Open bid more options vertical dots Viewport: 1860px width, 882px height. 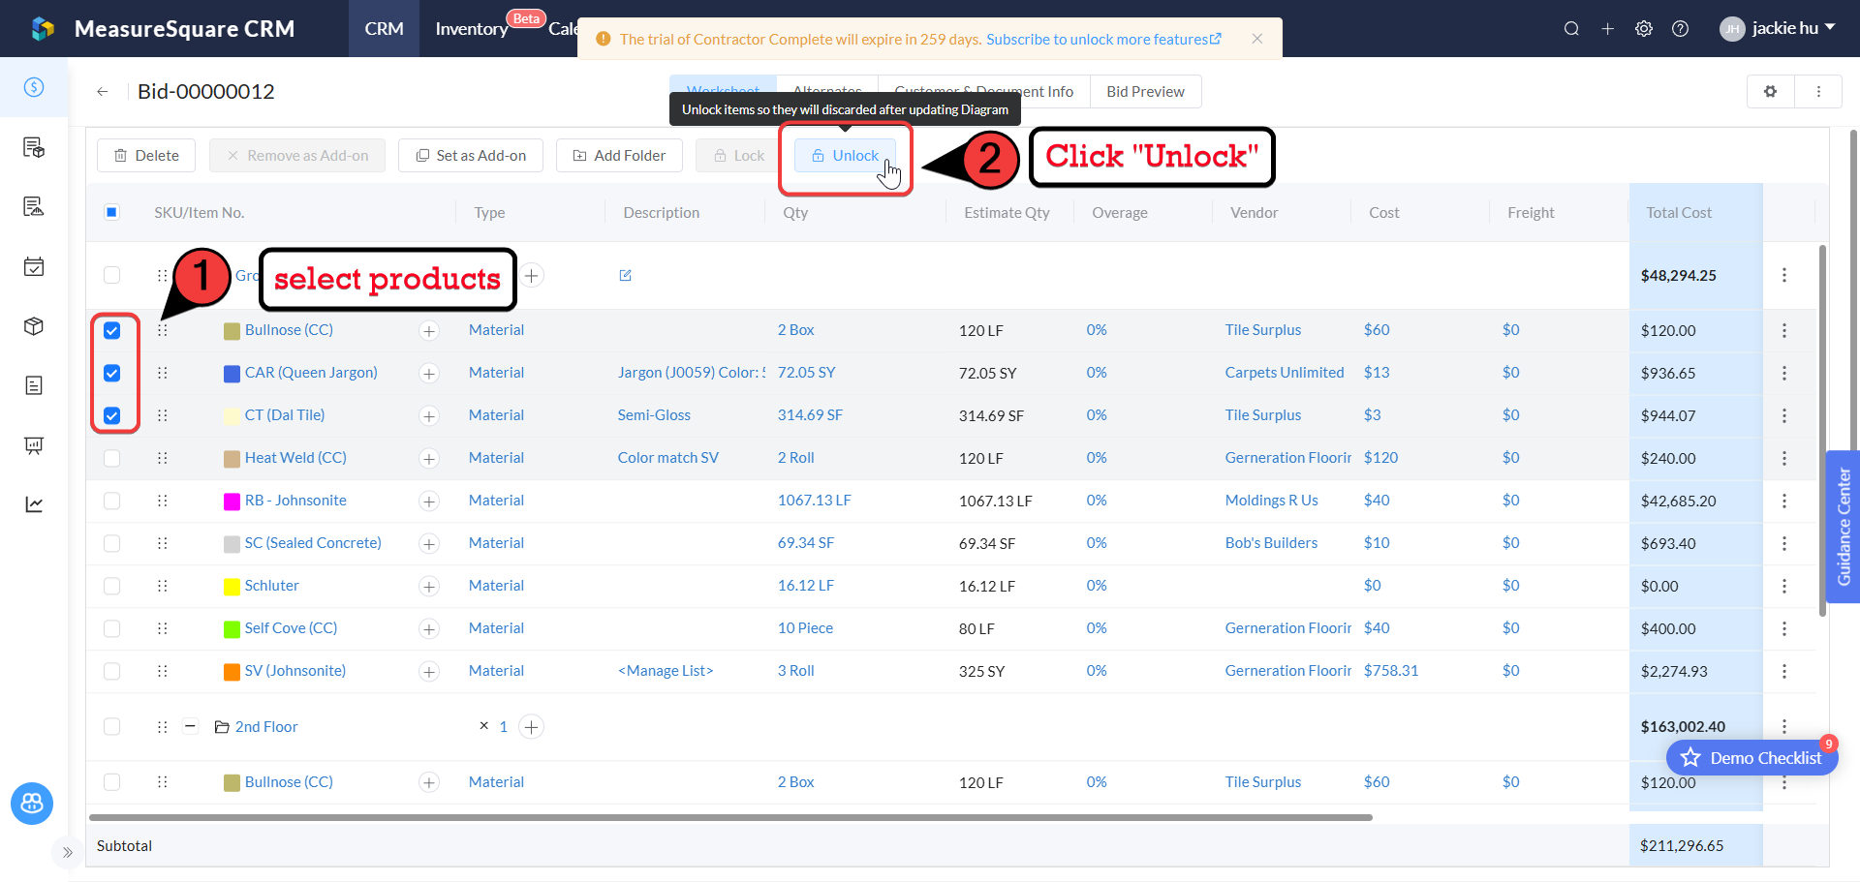coord(1818,92)
